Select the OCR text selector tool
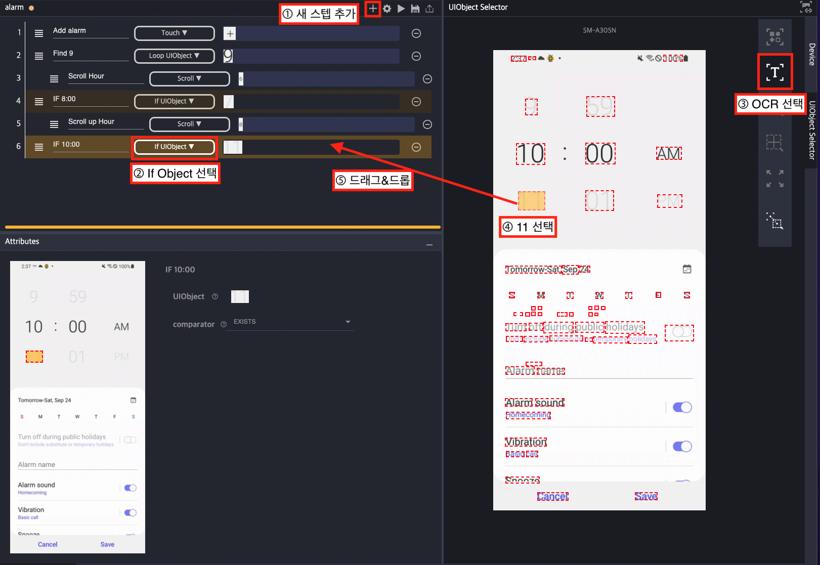Viewport: 820px width, 565px height. (x=774, y=72)
